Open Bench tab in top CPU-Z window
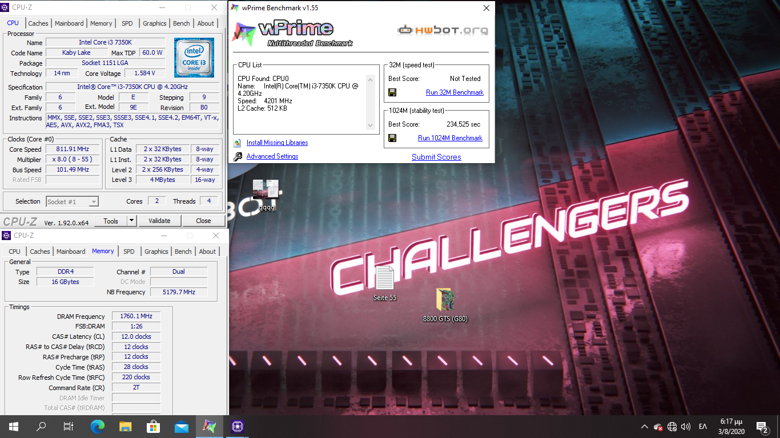The width and height of the screenshot is (780, 438). point(182,23)
